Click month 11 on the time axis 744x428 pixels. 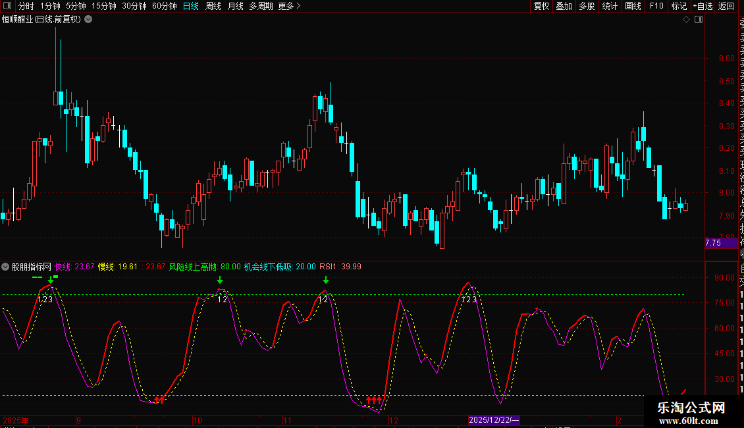point(287,420)
